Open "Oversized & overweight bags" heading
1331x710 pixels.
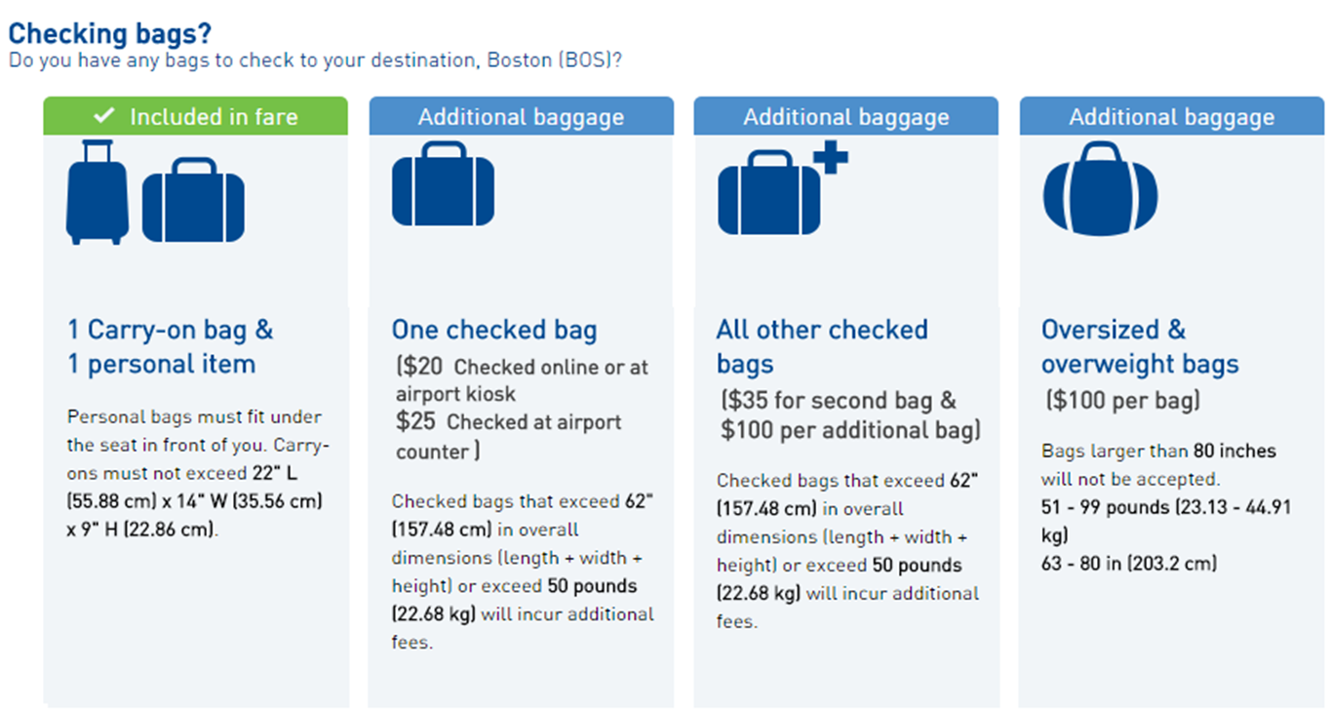point(1139,346)
